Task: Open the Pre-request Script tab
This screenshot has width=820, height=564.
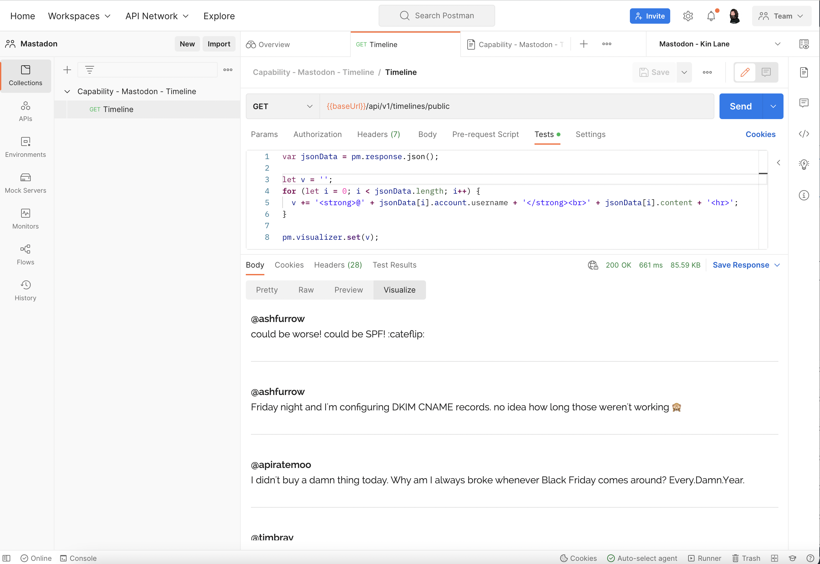Action: [486, 134]
